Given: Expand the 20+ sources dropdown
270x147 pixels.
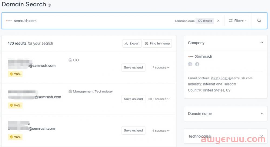Looking at the screenshot, I should 159,99.
